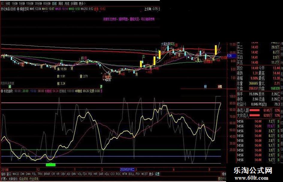Apply the VR indicator
The width and height of the screenshot is (283, 182).
pos(58,174)
